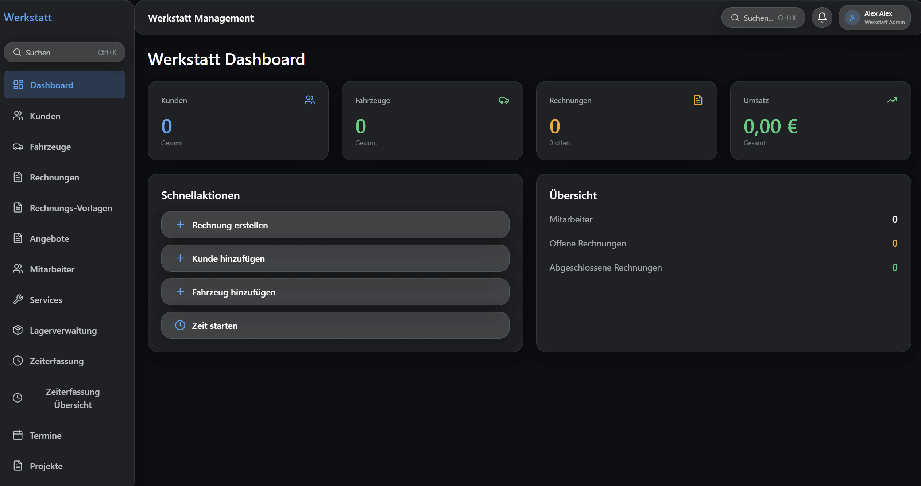Click the Fahrzeuge card car icon
Screen dimensions: 921x486
click(504, 100)
